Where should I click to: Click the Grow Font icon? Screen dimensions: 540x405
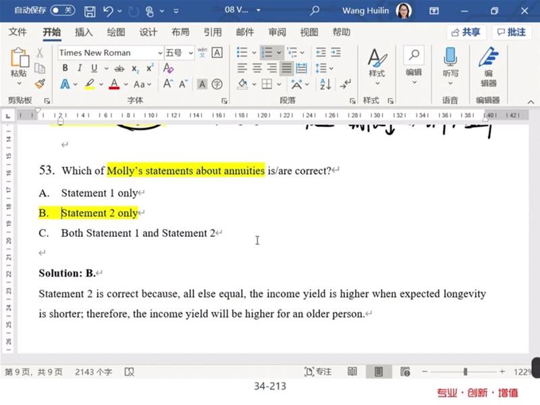(167, 84)
